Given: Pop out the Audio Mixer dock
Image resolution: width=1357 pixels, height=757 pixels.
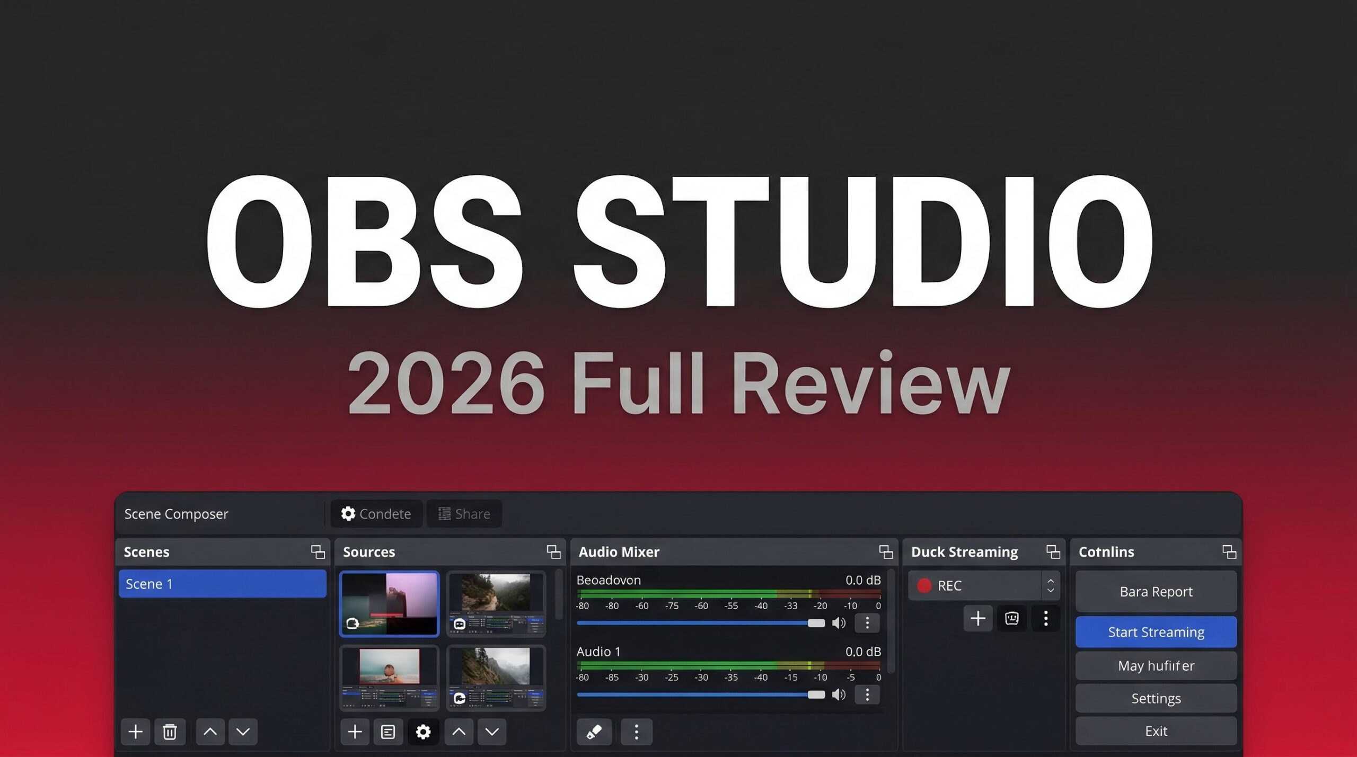Looking at the screenshot, I should click(886, 552).
